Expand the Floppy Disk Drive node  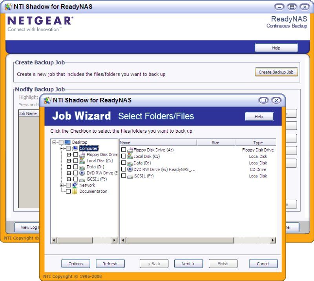pos(69,155)
